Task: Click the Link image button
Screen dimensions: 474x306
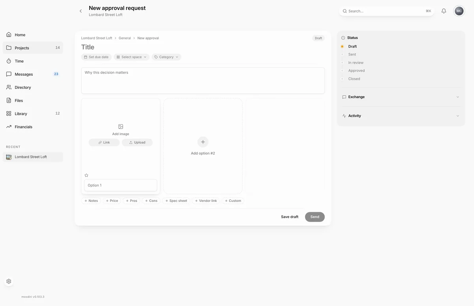Action: 104,142
